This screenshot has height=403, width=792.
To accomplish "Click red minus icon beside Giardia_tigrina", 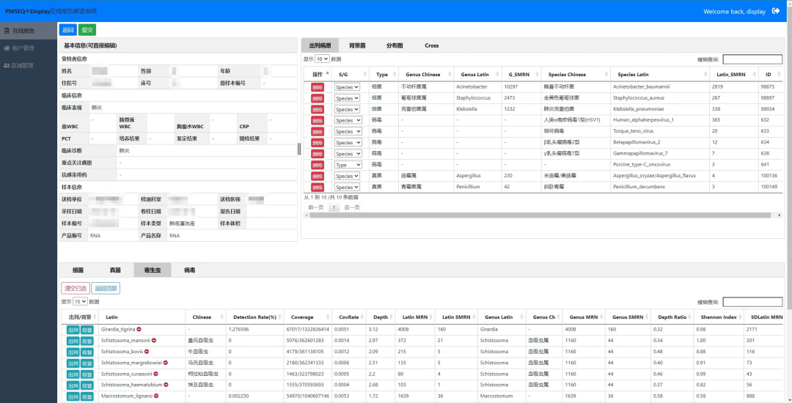I will pos(139,329).
